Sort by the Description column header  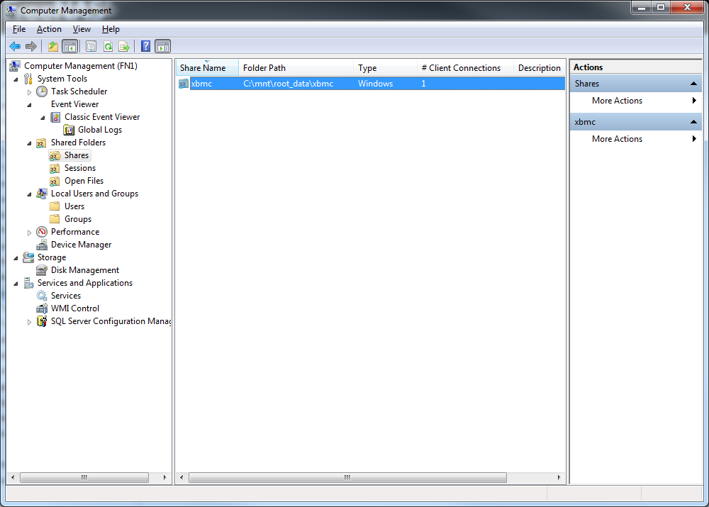point(539,68)
